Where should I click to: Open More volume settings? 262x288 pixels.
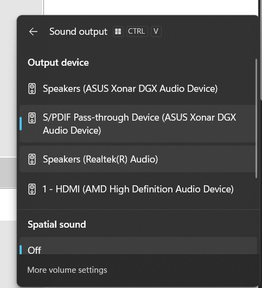[x=67, y=270]
